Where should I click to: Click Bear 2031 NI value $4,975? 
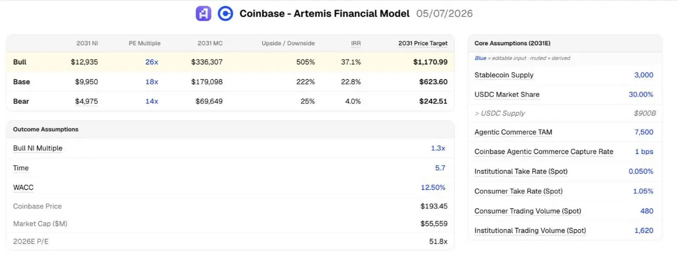86,101
